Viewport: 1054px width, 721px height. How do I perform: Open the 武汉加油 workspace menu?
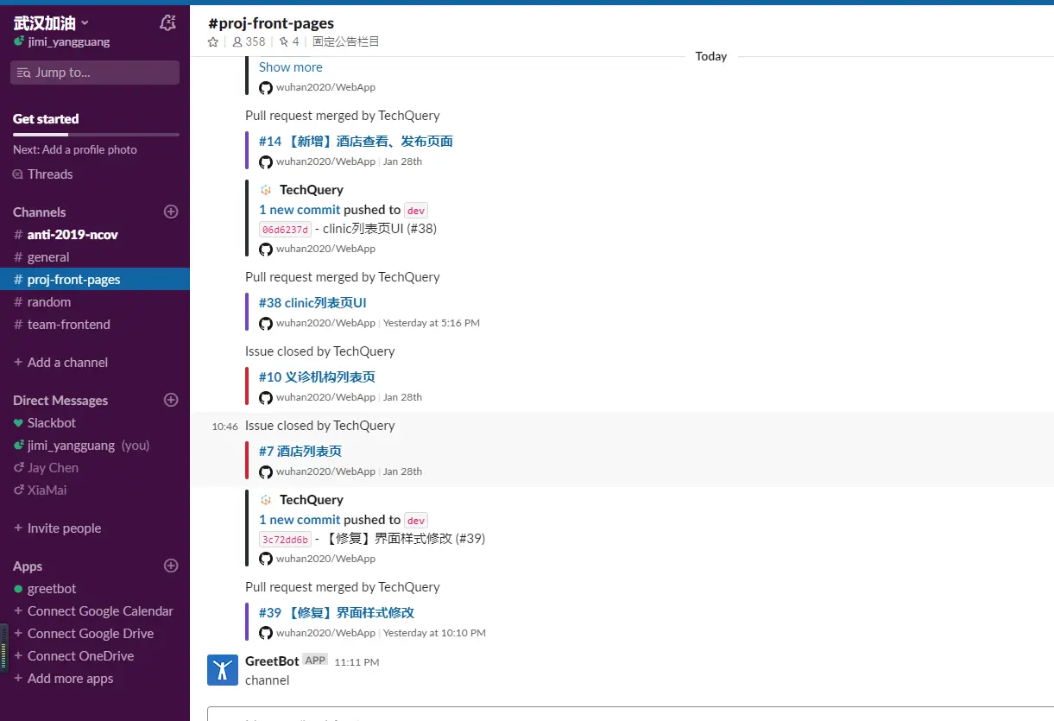coord(51,22)
